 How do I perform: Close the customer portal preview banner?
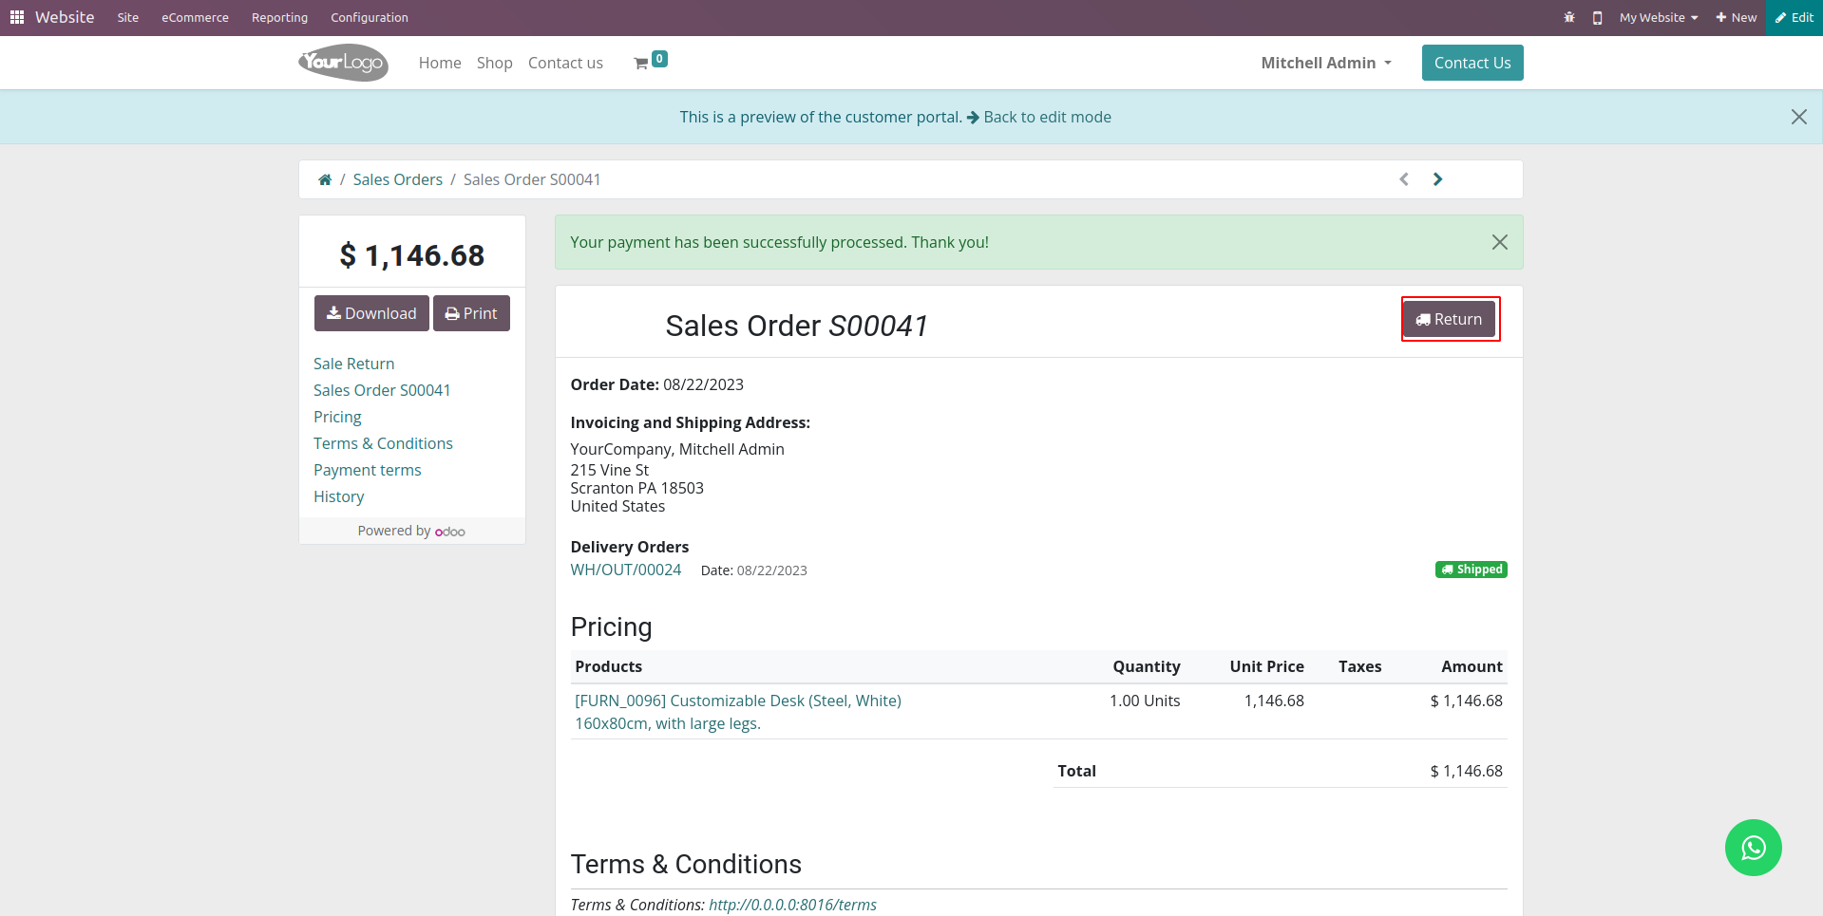(x=1798, y=117)
